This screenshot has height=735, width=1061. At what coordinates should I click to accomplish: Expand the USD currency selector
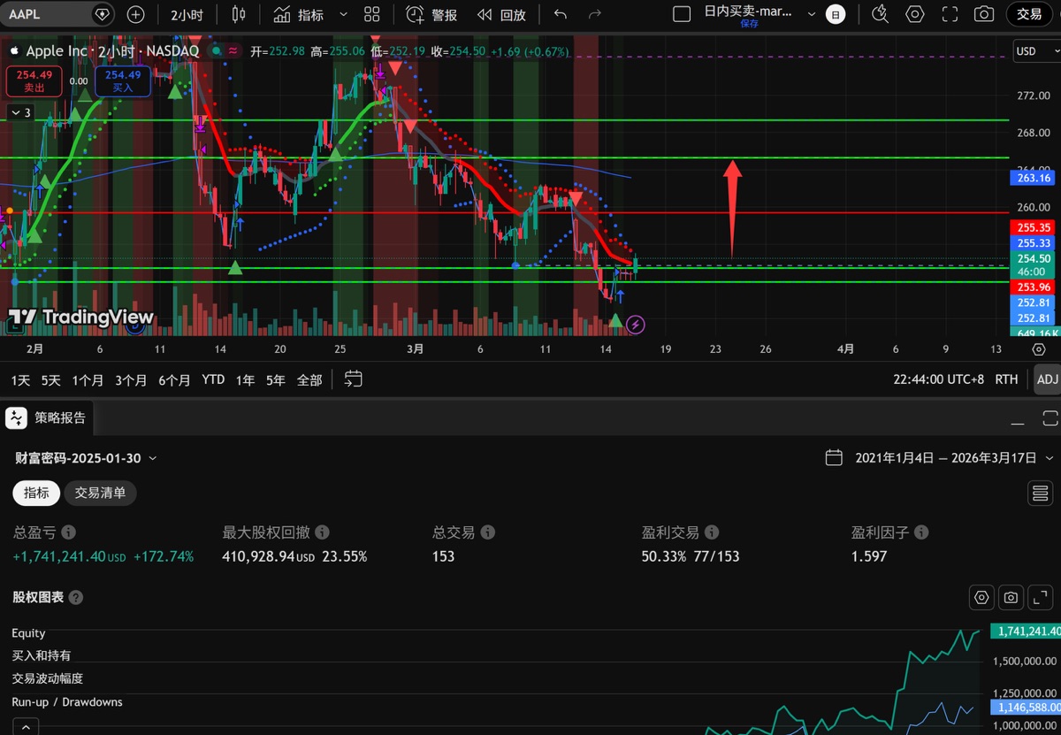1031,51
